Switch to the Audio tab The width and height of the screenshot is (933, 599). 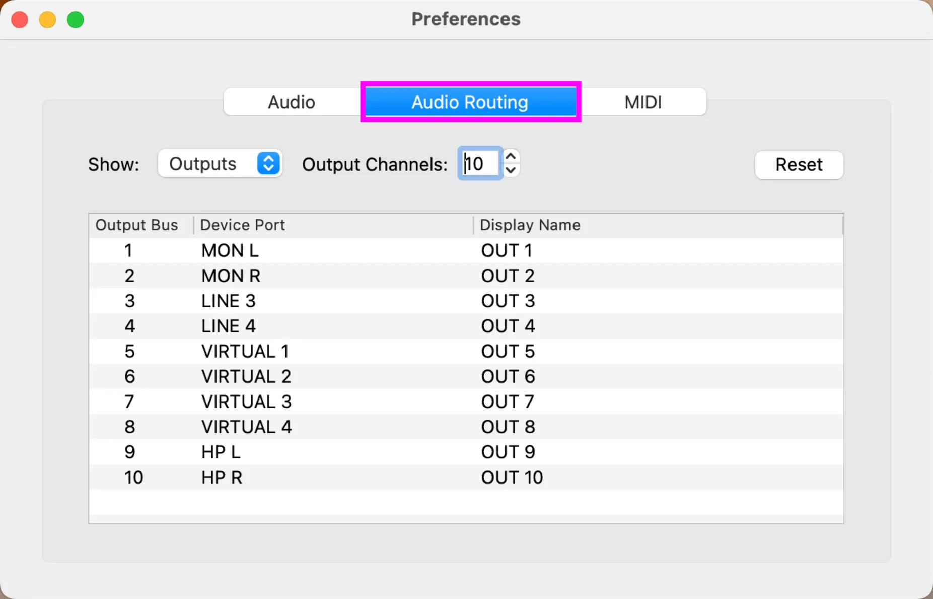point(292,102)
